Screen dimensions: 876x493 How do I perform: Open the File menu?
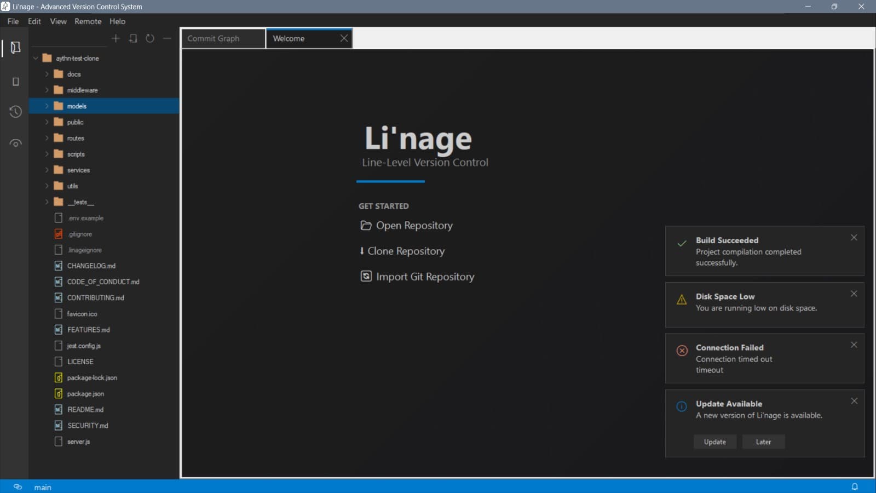(13, 21)
